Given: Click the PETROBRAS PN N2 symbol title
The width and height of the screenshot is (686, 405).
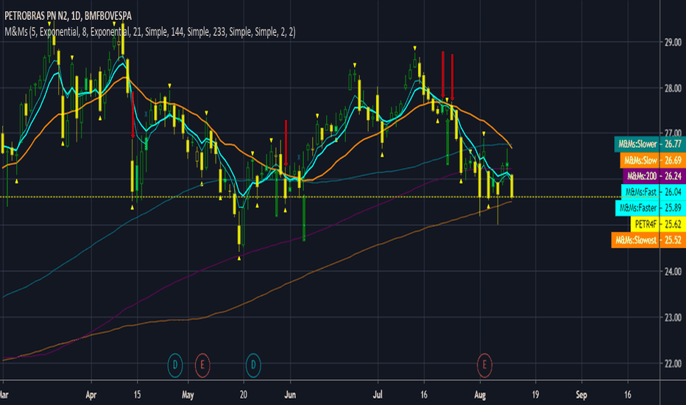Looking at the screenshot, I should (x=68, y=15).
